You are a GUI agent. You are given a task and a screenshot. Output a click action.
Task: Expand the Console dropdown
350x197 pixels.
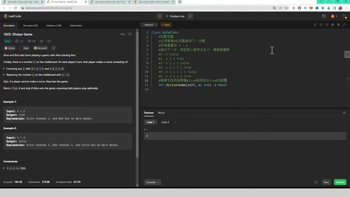pyautogui.click(x=152, y=182)
